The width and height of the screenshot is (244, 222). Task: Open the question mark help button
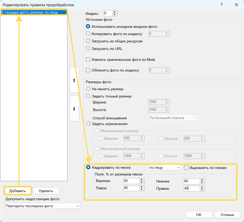[x=221, y=5]
